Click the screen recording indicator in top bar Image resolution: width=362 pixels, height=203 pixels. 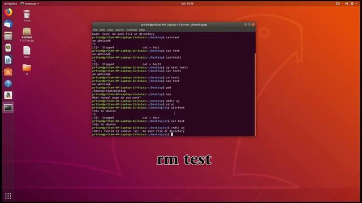(338, 3)
